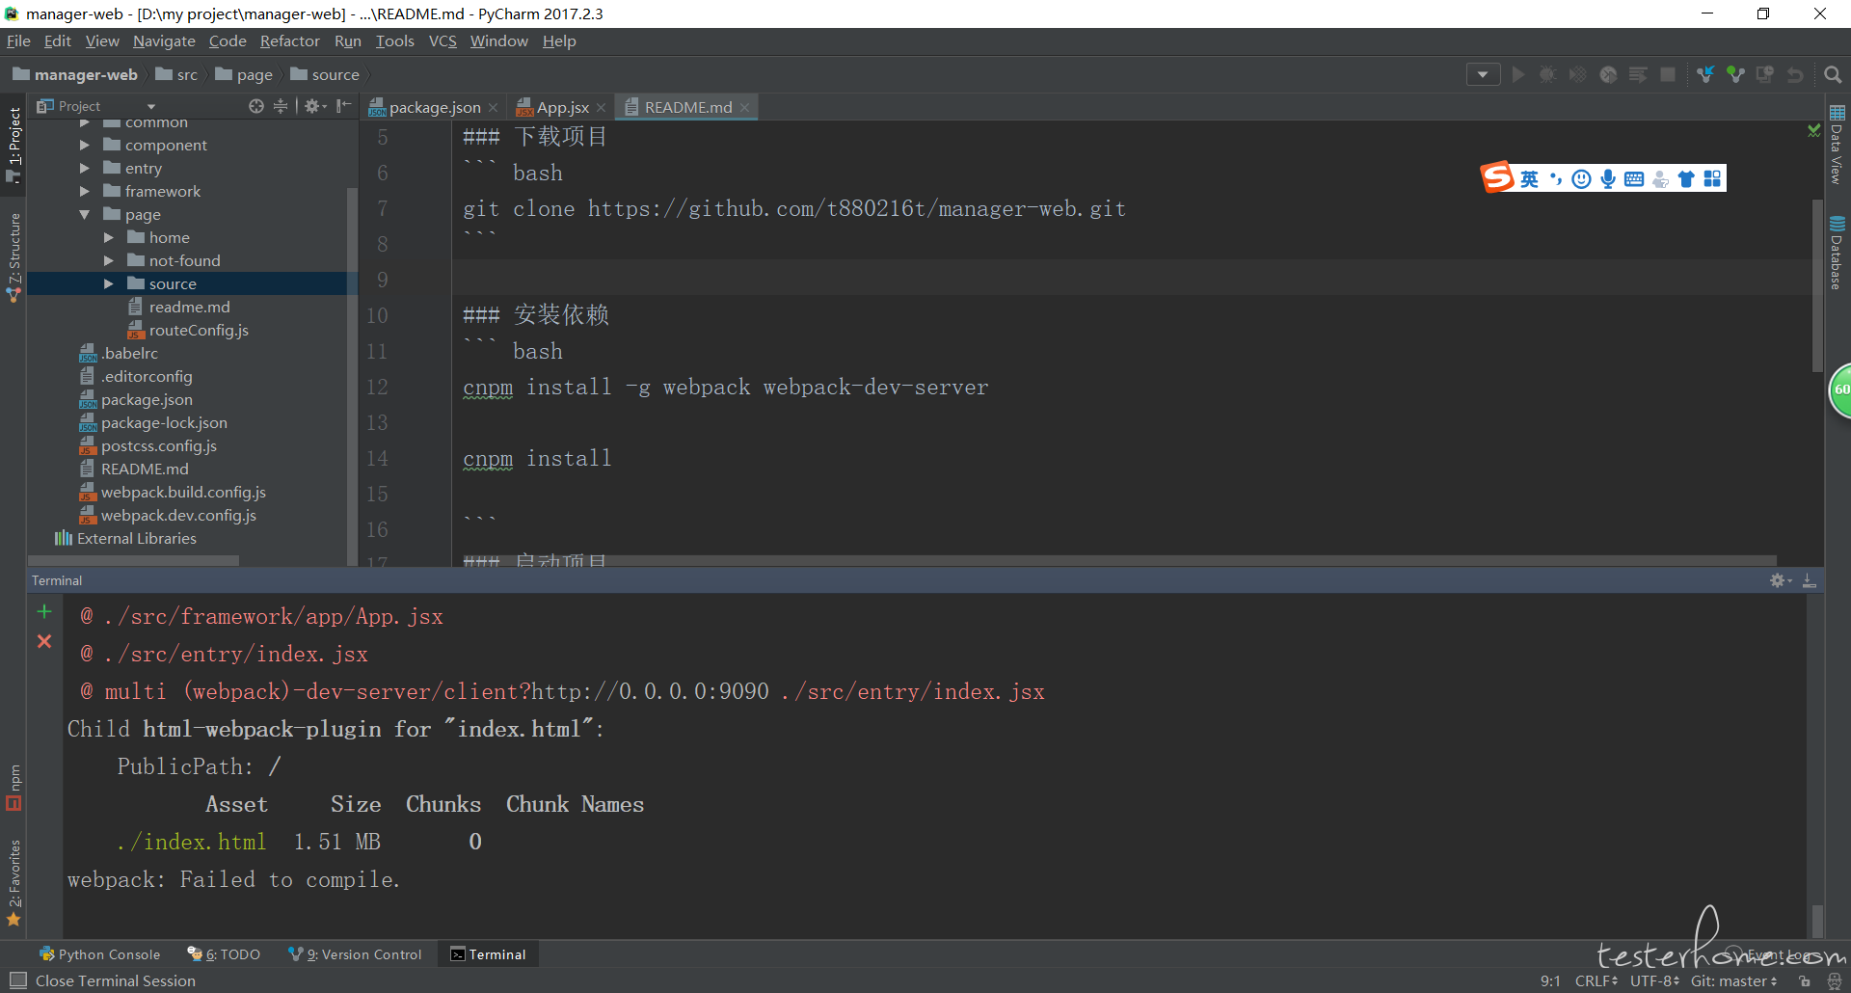Click the Project tree horizontal scrollbar

click(134, 560)
